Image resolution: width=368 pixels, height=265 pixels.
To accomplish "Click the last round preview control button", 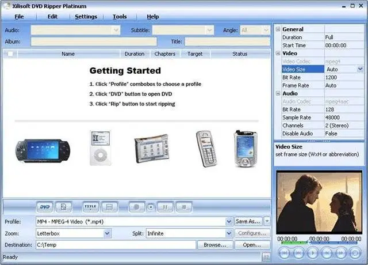I will [355, 253].
